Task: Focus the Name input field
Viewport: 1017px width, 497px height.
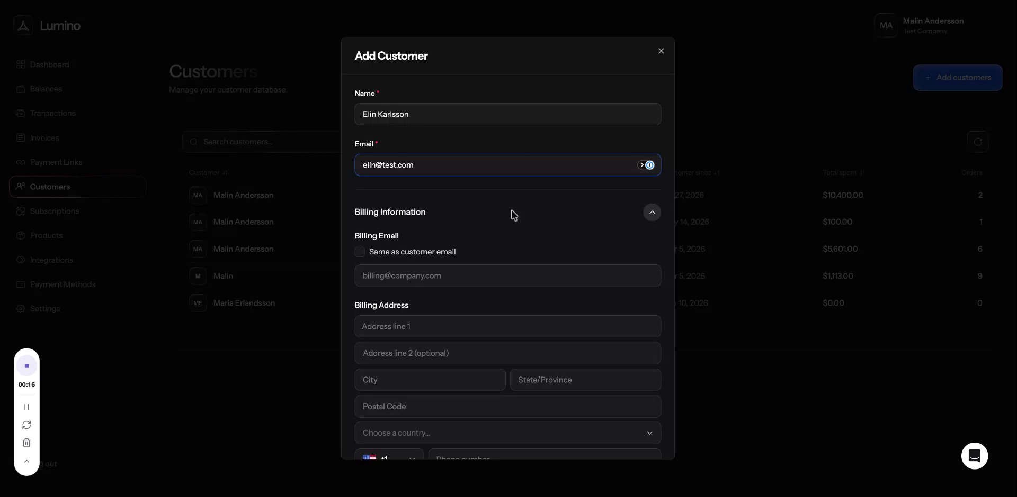Action: click(507, 114)
